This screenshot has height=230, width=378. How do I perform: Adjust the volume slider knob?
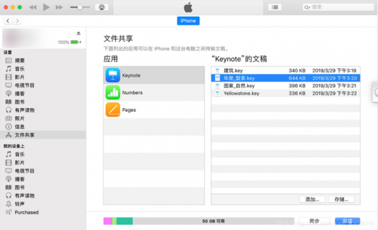tap(80, 7)
